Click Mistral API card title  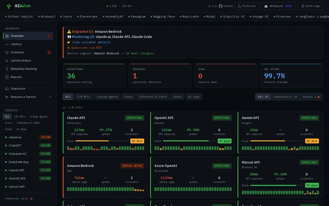pos(251,162)
